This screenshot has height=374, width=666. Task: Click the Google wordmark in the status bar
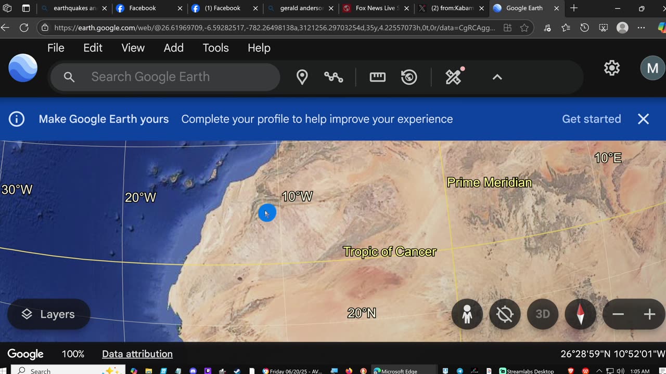coord(25,354)
